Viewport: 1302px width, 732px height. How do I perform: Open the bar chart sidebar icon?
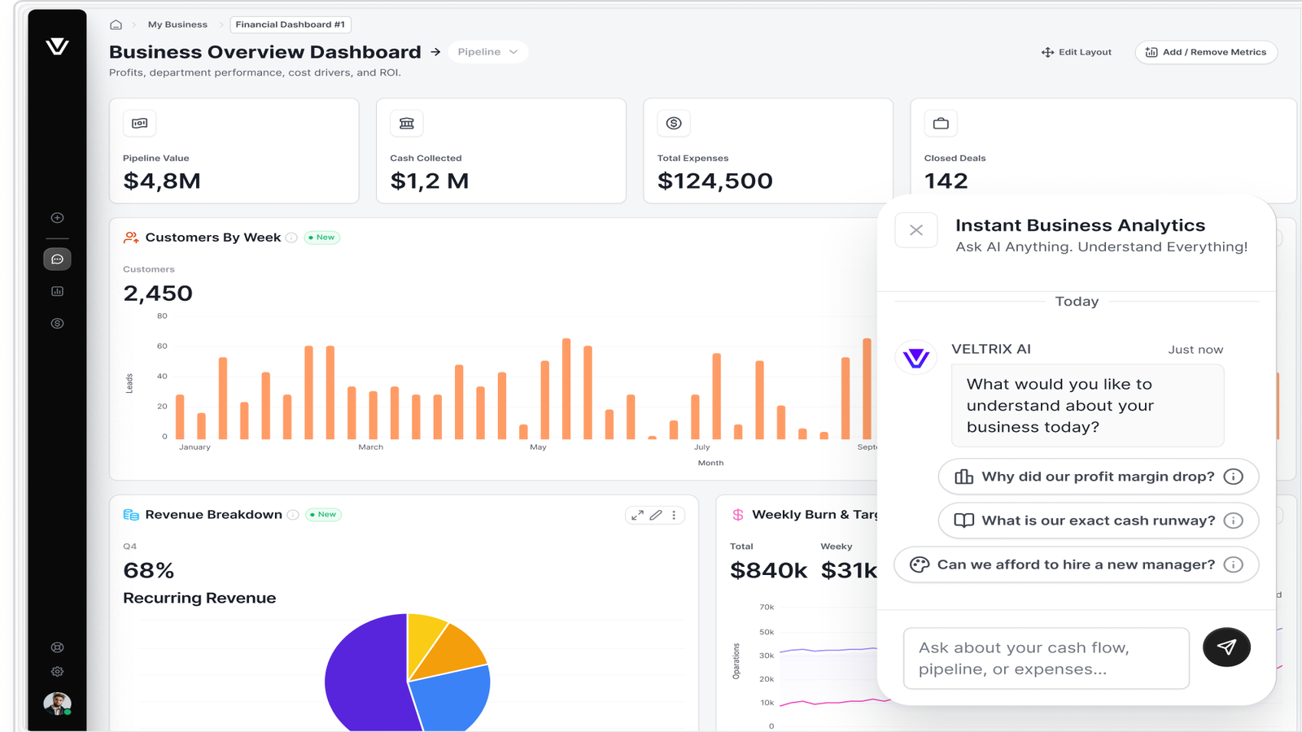coord(57,291)
